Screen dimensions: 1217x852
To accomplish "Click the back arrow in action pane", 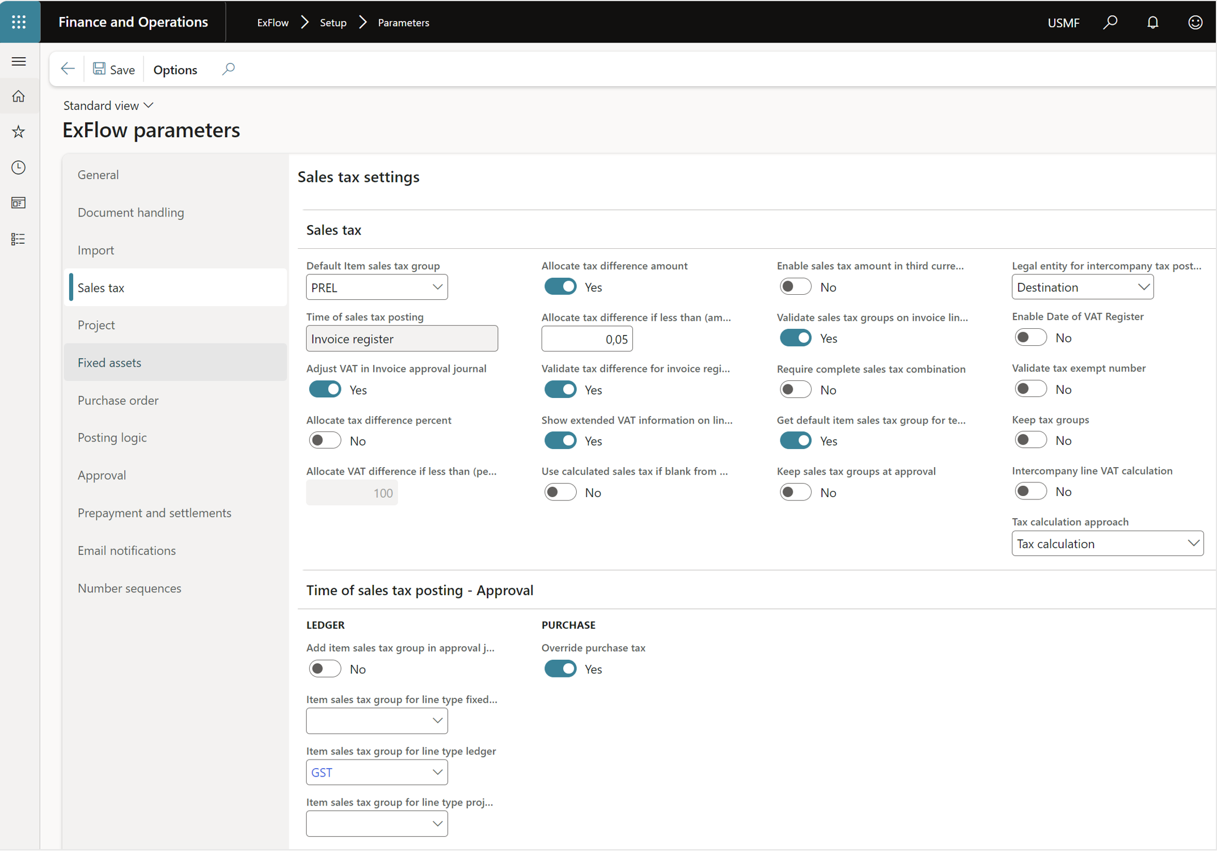I will click(67, 69).
